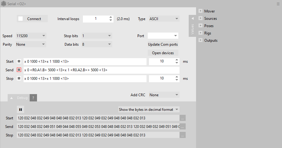The image size is (282, 148).
Task: Click the Send command text field
Action: tap(101, 70)
